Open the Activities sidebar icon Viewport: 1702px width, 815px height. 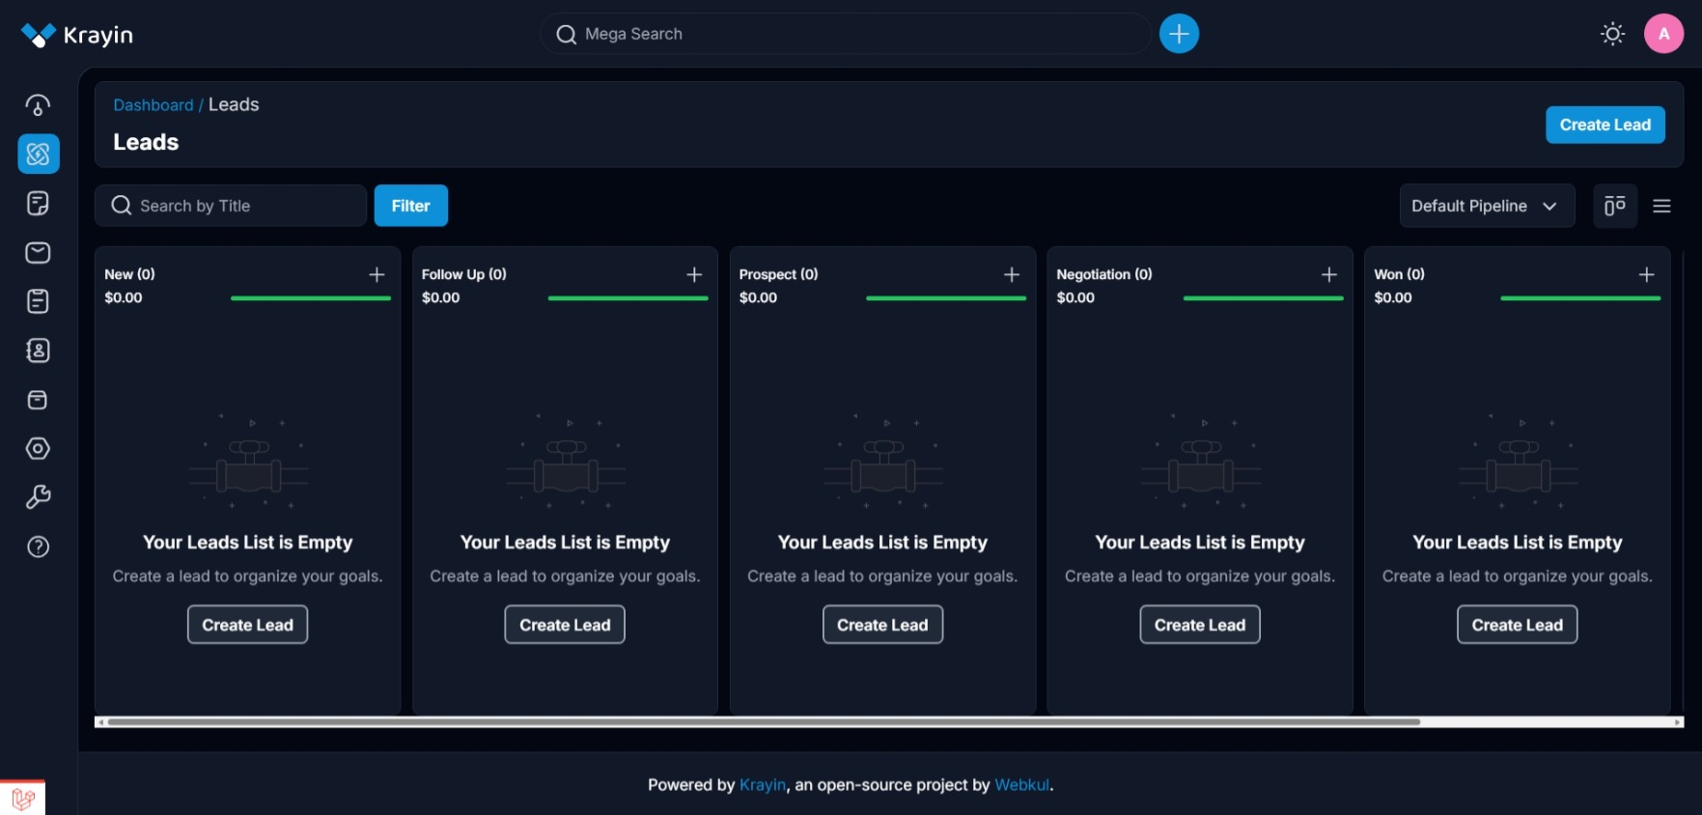tap(38, 301)
